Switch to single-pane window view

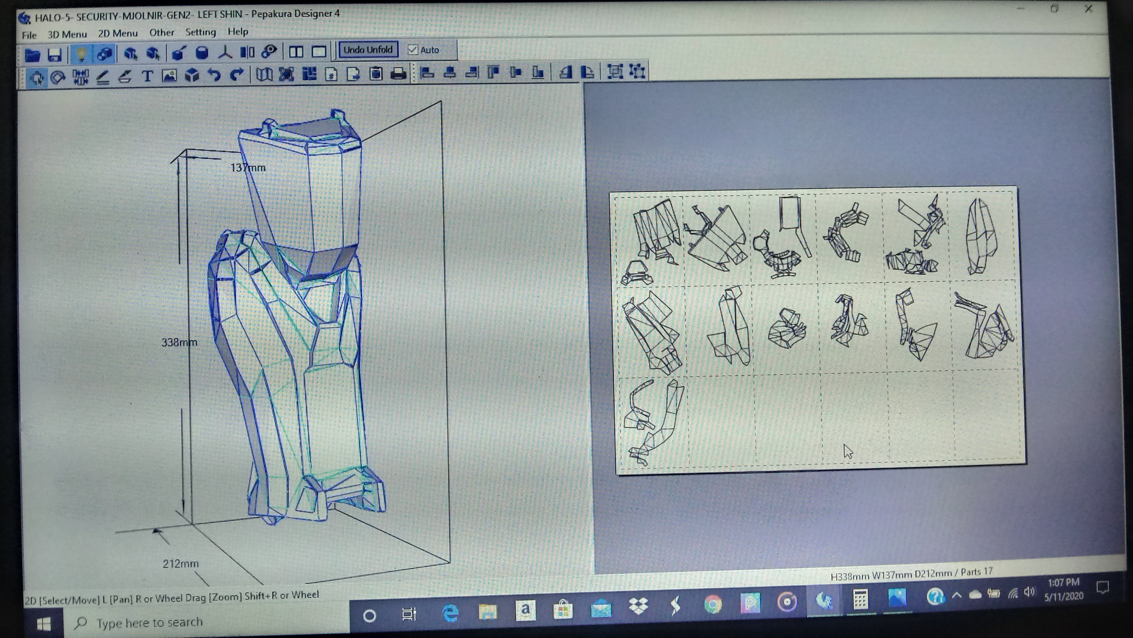pyautogui.click(x=319, y=51)
